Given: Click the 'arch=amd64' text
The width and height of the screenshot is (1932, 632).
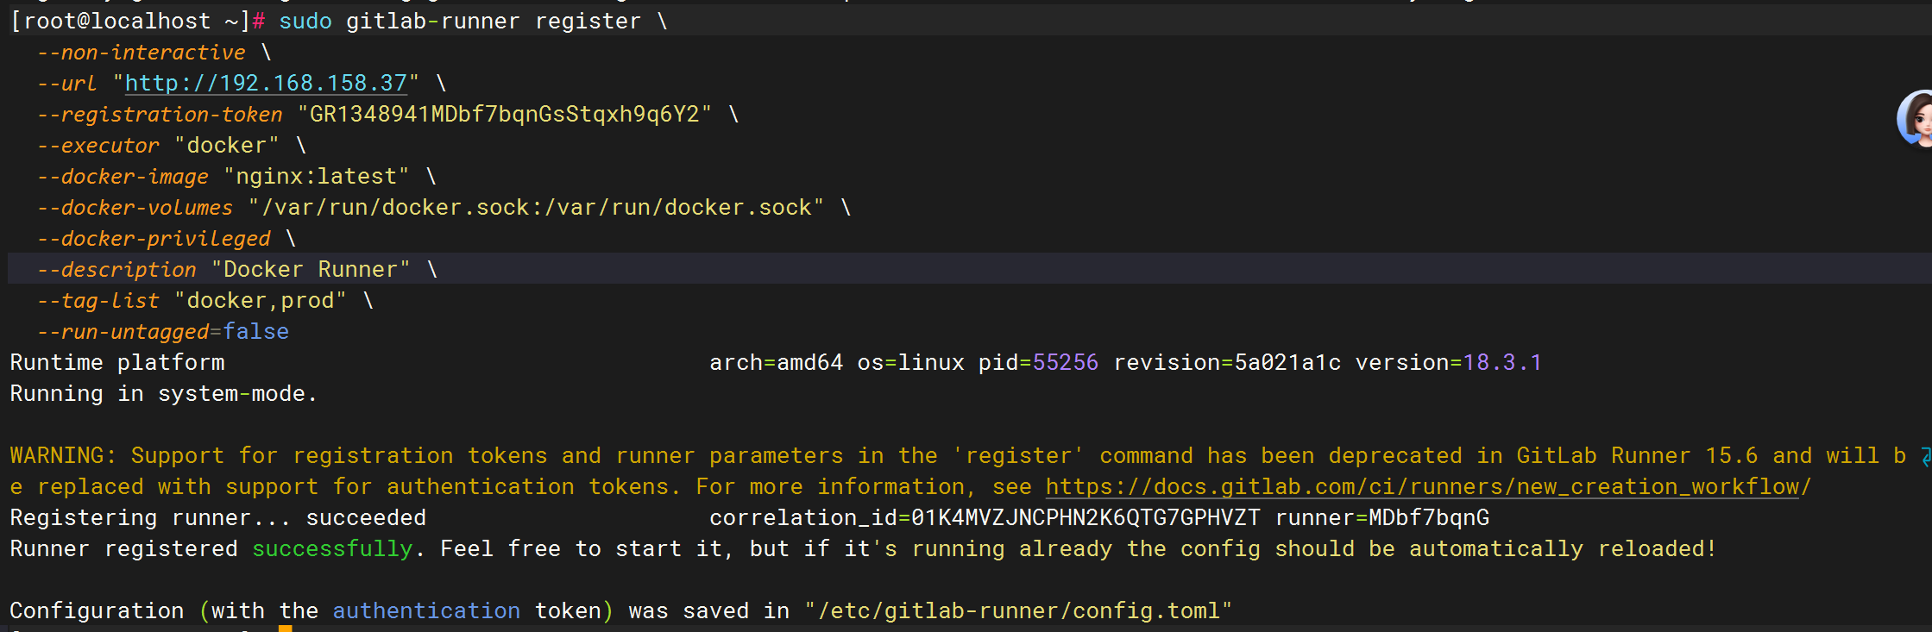Looking at the screenshot, I should (776, 363).
